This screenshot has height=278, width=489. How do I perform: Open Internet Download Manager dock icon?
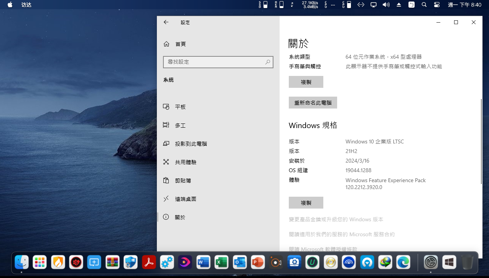click(385, 262)
